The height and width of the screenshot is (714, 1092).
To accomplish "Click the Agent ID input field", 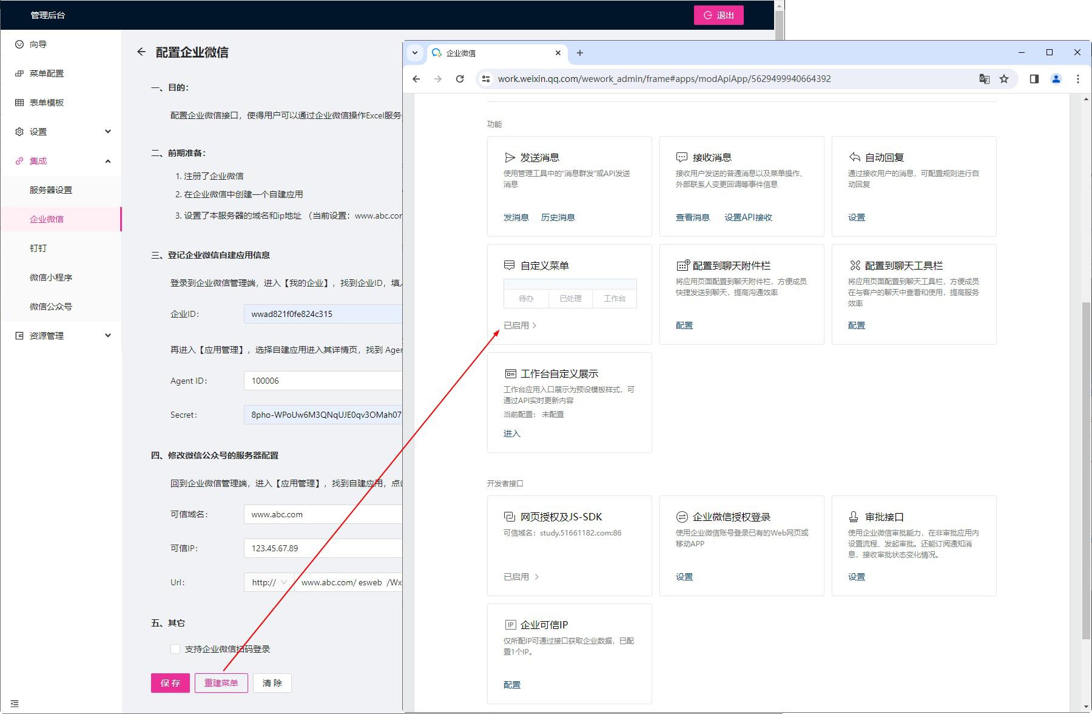I will point(323,381).
